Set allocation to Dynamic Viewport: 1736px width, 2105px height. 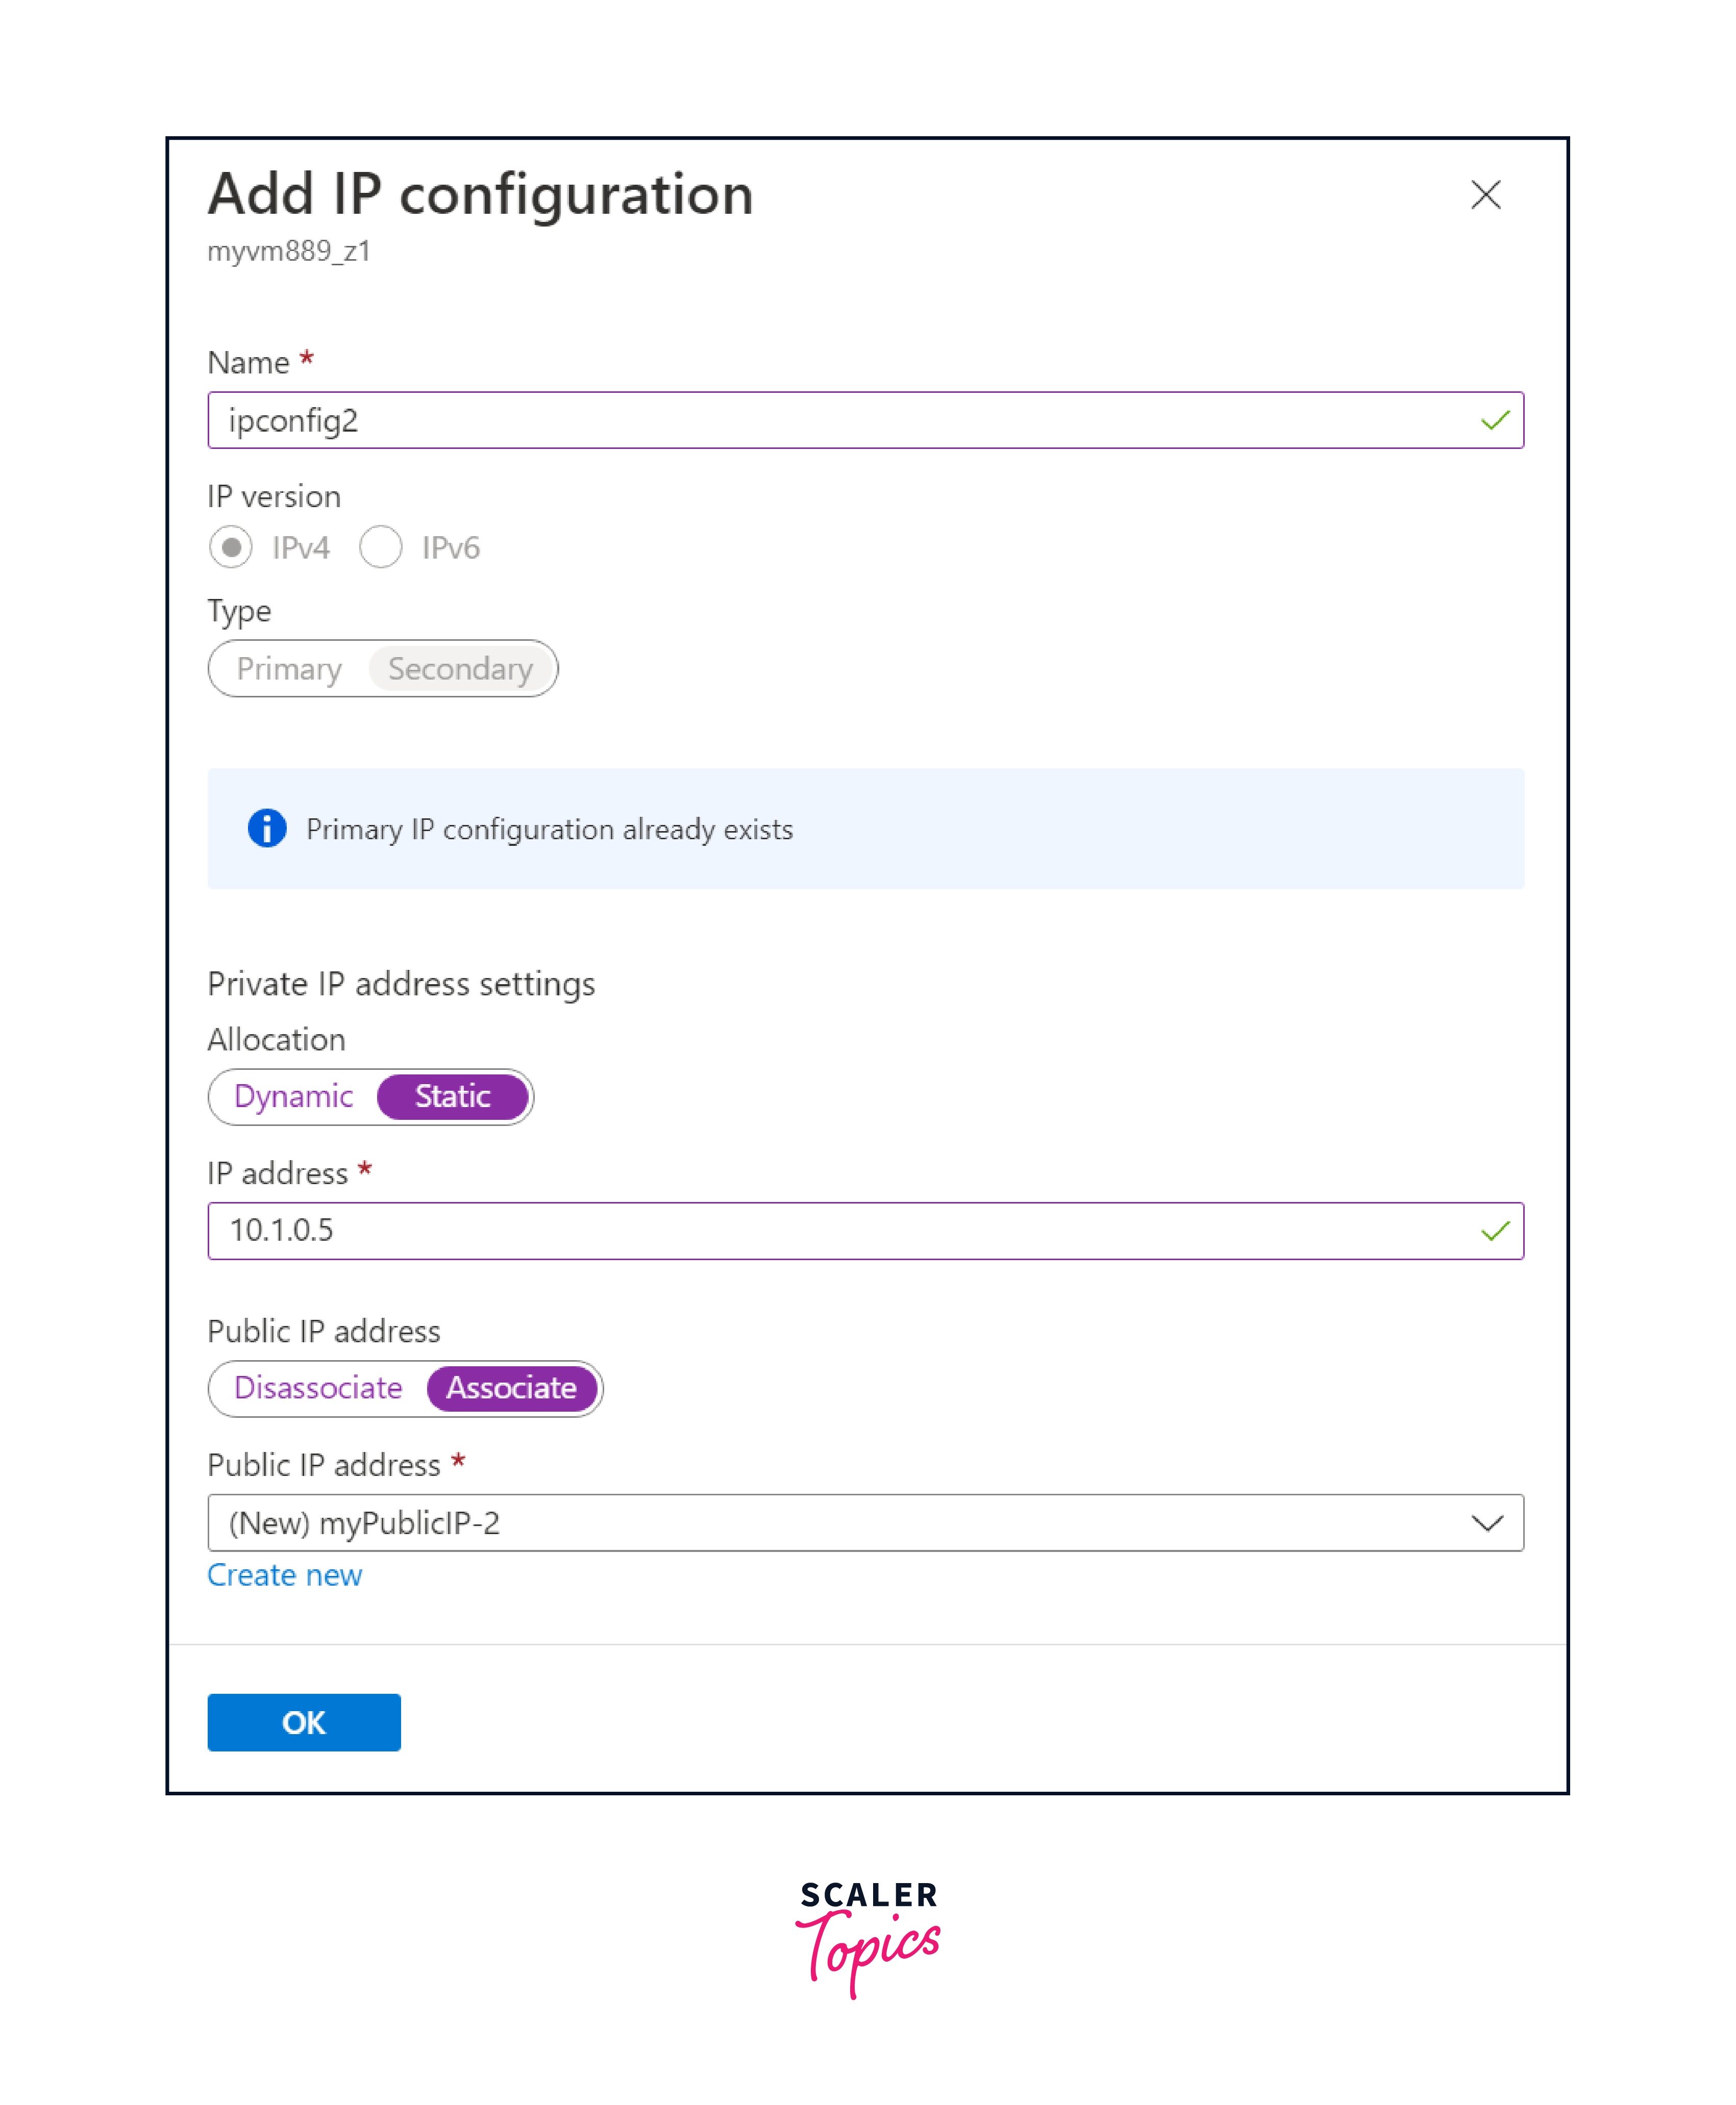pyautogui.click(x=293, y=1096)
